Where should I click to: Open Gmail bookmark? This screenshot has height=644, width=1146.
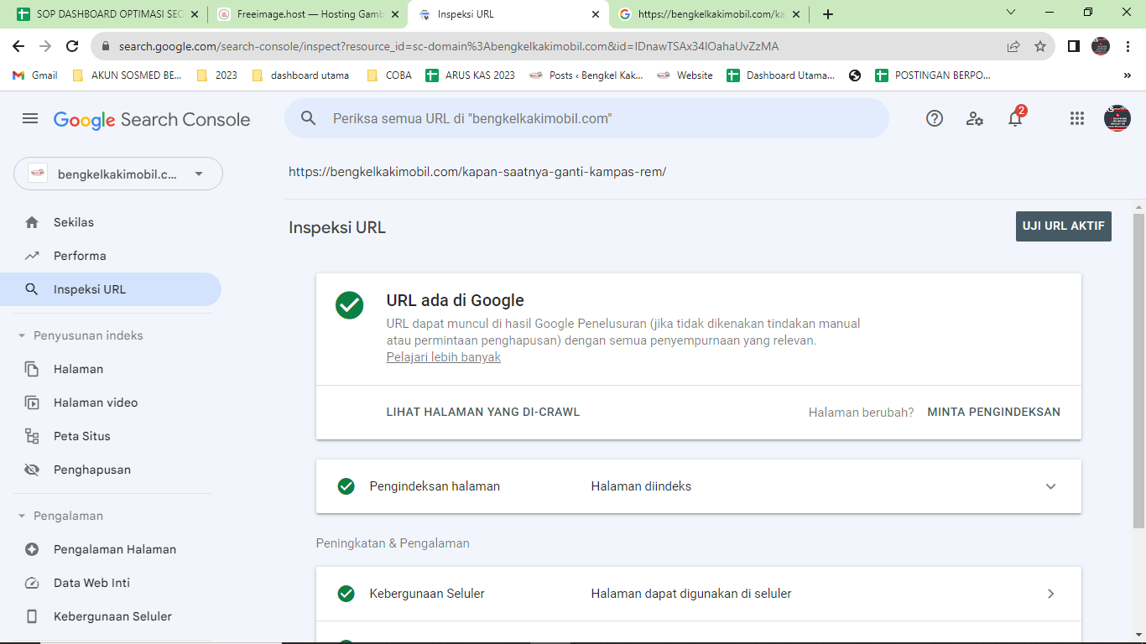coord(35,75)
